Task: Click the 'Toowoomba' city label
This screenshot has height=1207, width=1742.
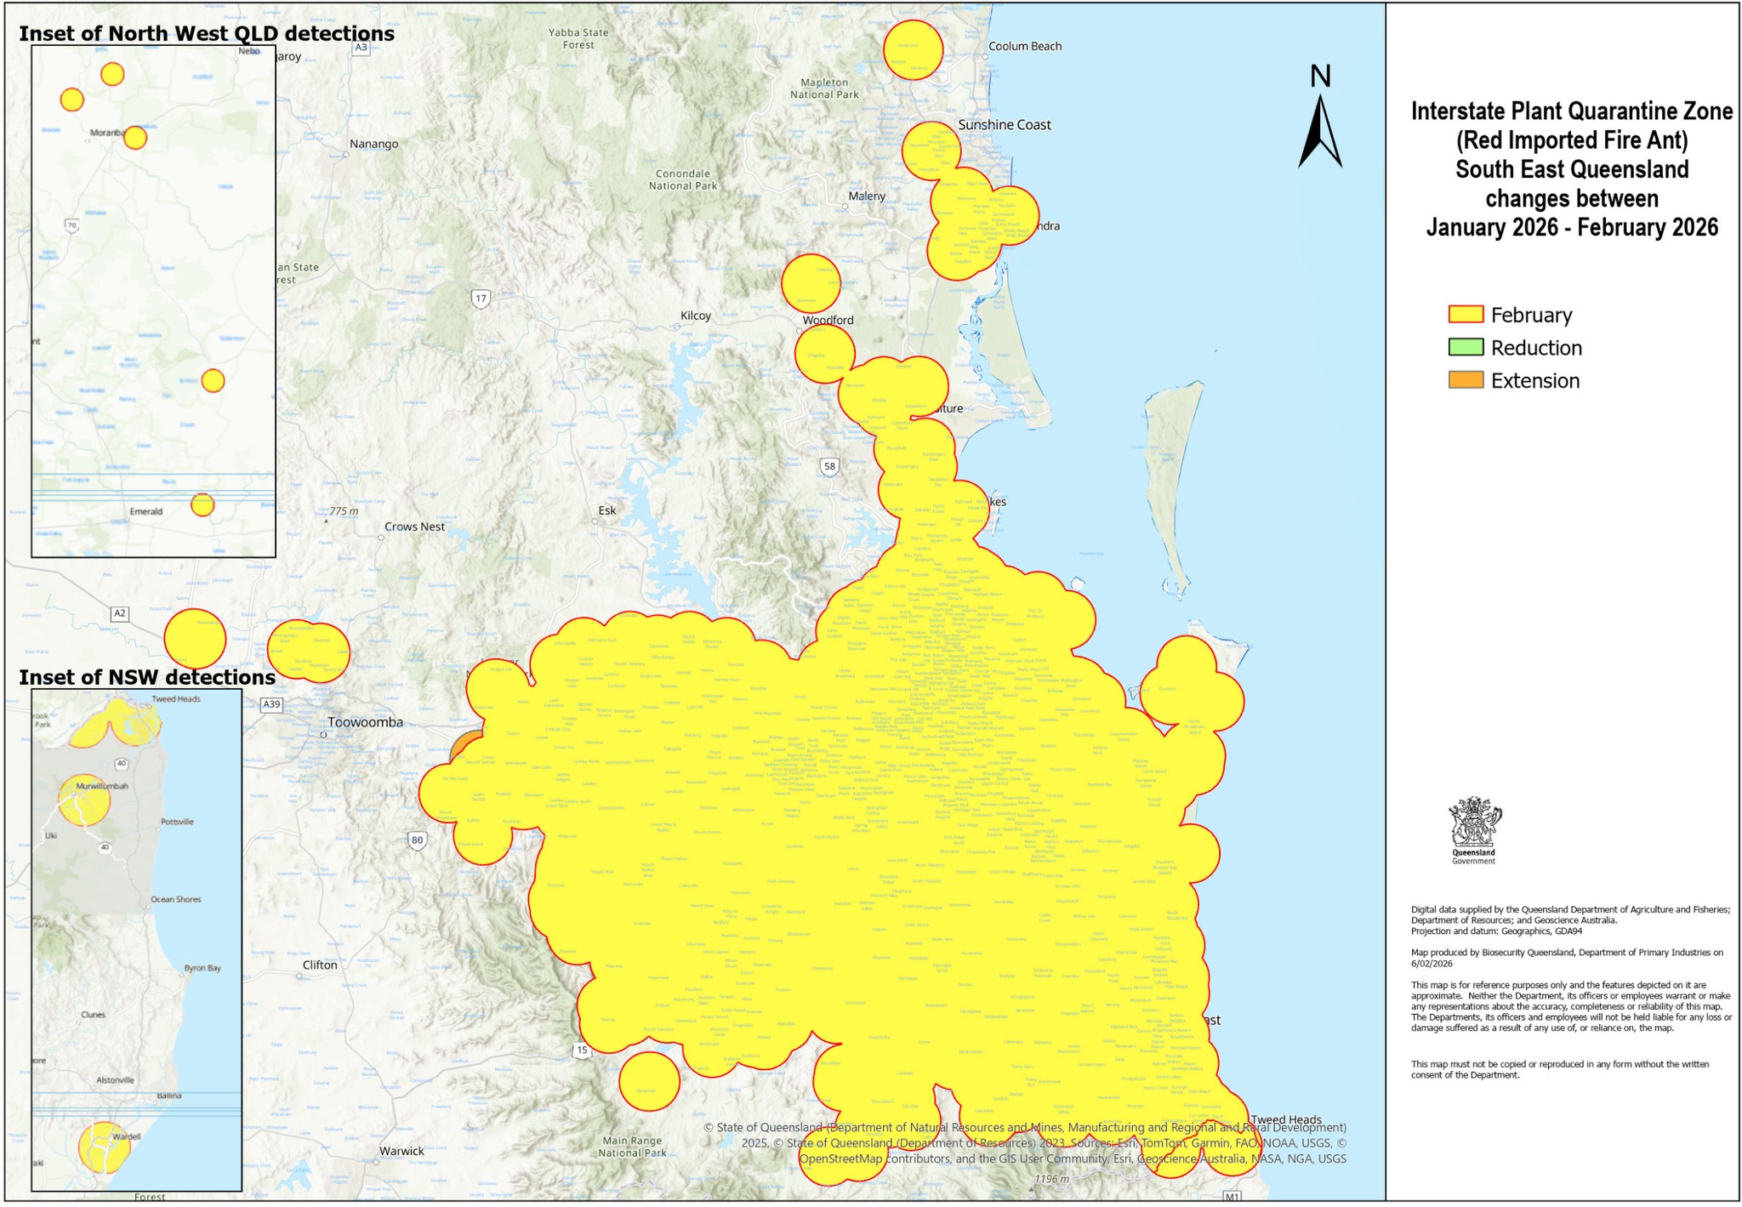Action: pos(365,723)
